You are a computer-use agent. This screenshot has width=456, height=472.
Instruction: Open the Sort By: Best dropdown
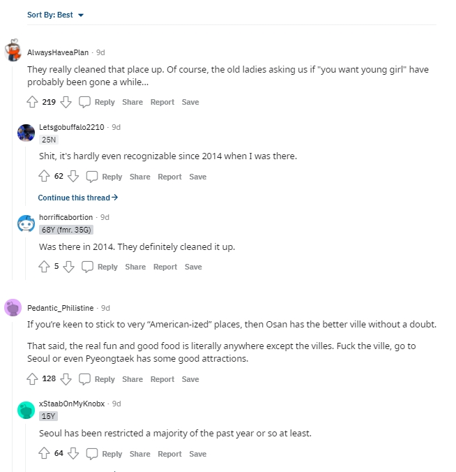click(55, 15)
